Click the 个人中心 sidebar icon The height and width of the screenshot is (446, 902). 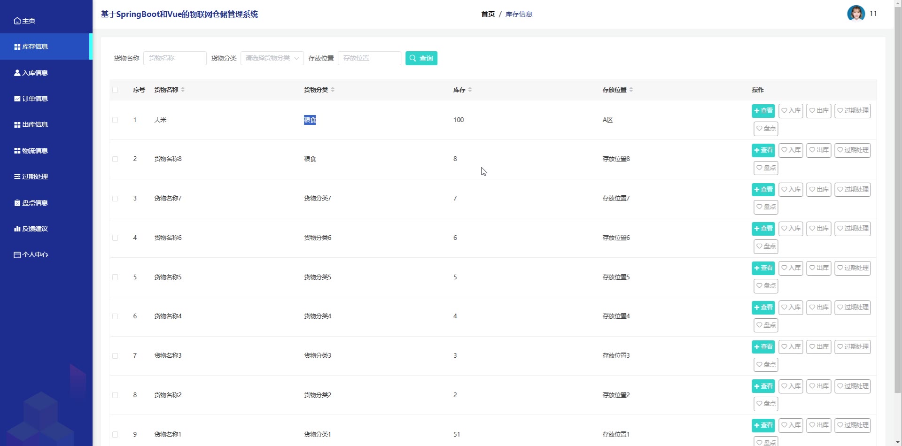point(17,255)
